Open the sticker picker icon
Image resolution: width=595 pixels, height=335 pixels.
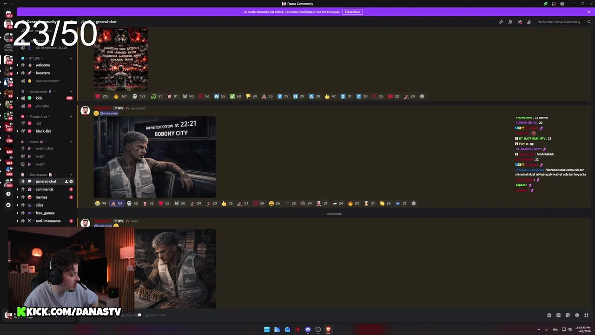[x=568, y=315]
